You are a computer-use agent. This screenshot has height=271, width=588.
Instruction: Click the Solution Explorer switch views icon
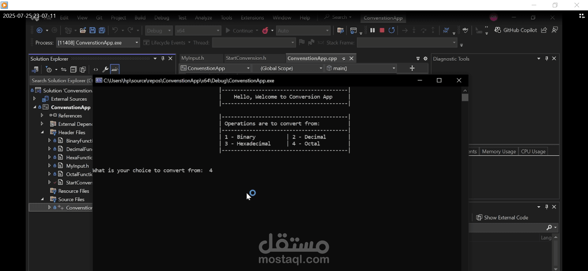click(35, 69)
